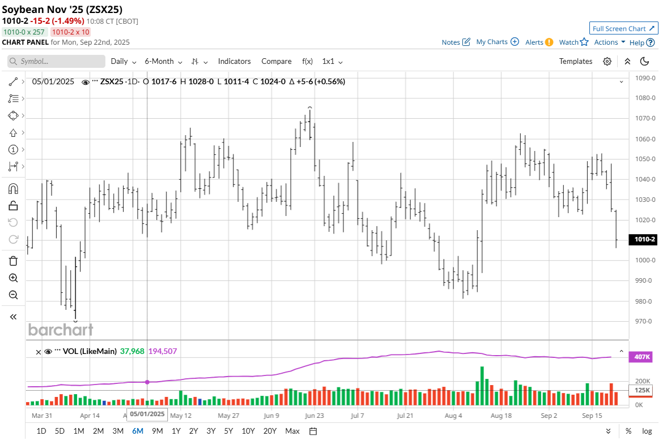The width and height of the screenshot is (667, 445).
Task: Click the 05/01/2025 crosshair date label
Action: click(147, 414)
